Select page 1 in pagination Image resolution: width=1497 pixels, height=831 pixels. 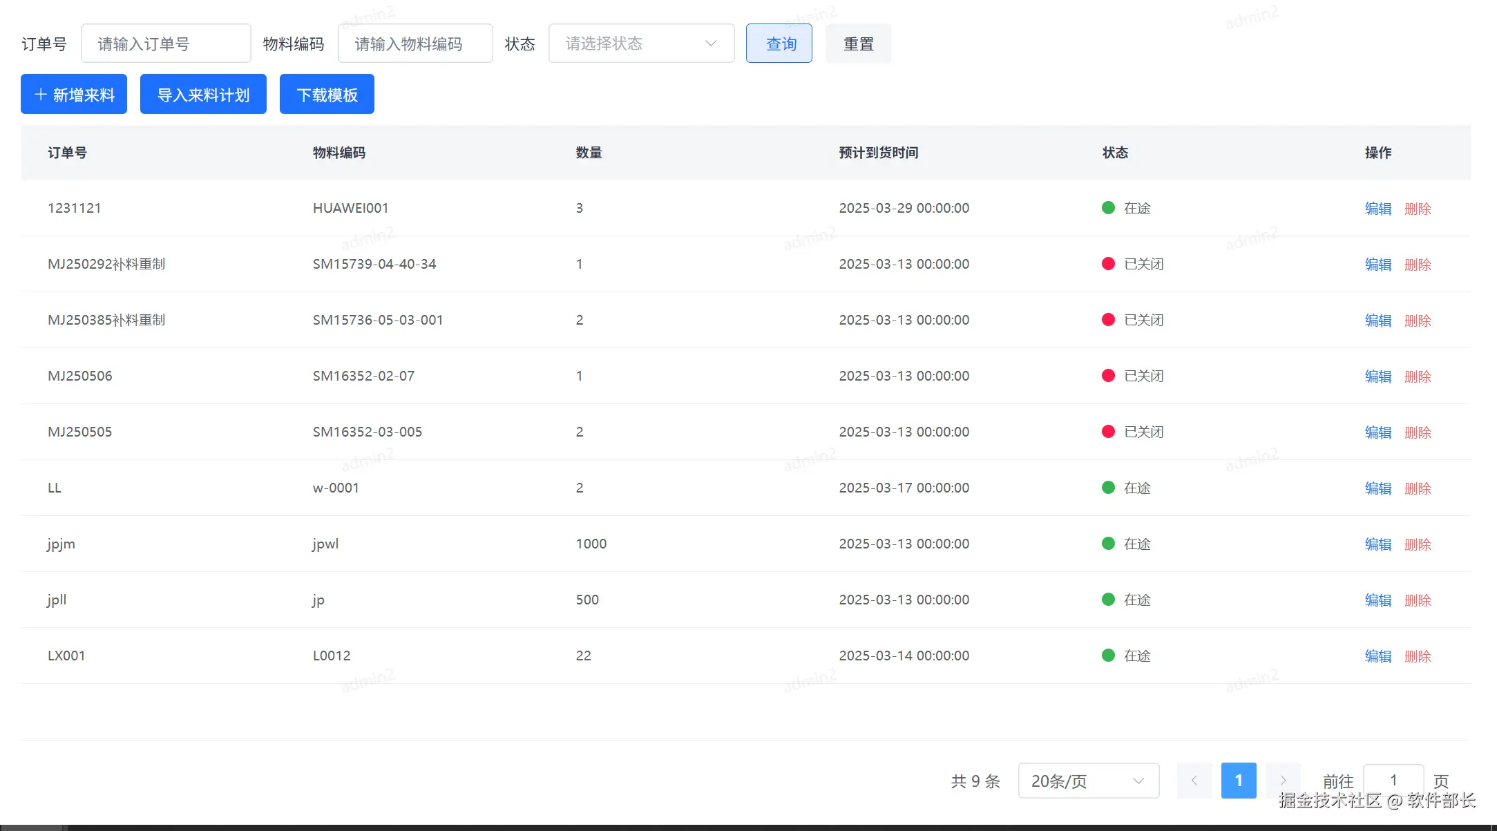point(1239,781)
